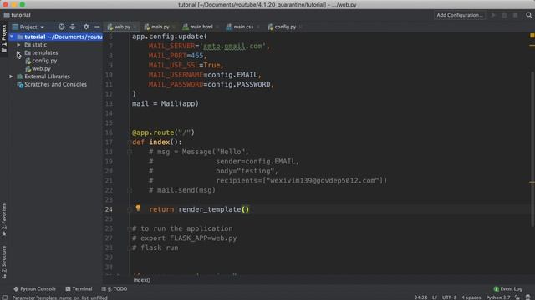The image size is (535, 300).
Task: Click line number 24 in the gutter
Action: (x=109, y=209)
